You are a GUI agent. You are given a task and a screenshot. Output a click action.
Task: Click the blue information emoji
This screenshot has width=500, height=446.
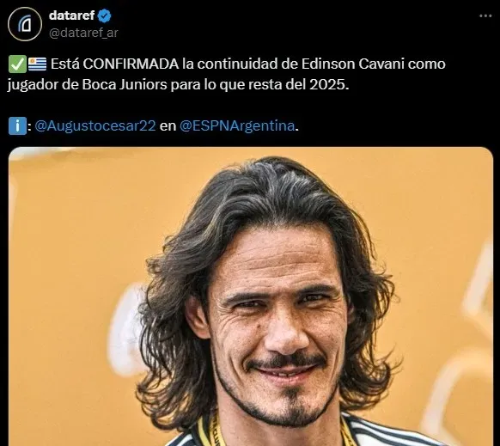point(17,126)
